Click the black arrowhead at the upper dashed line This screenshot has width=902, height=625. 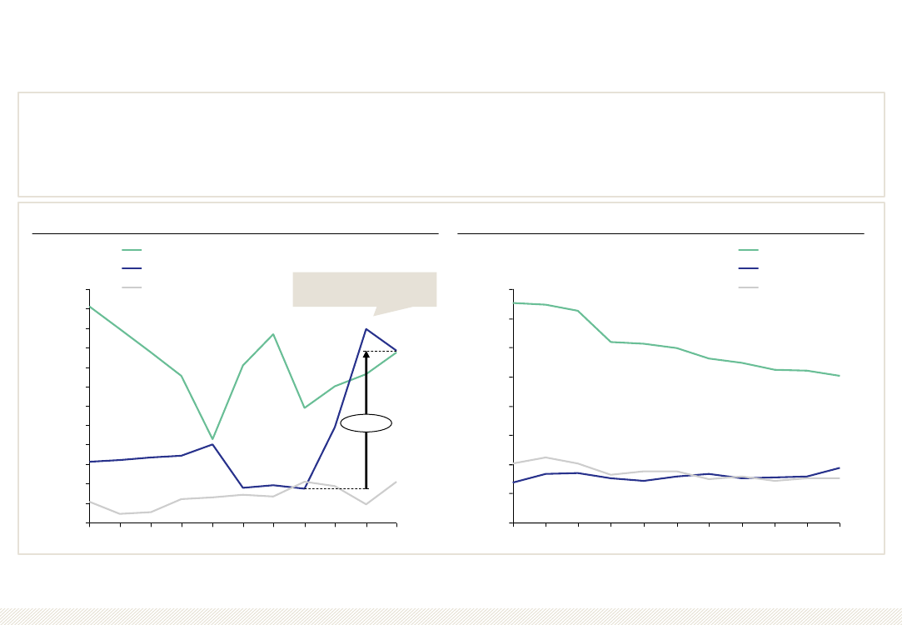tap(366, 354)
